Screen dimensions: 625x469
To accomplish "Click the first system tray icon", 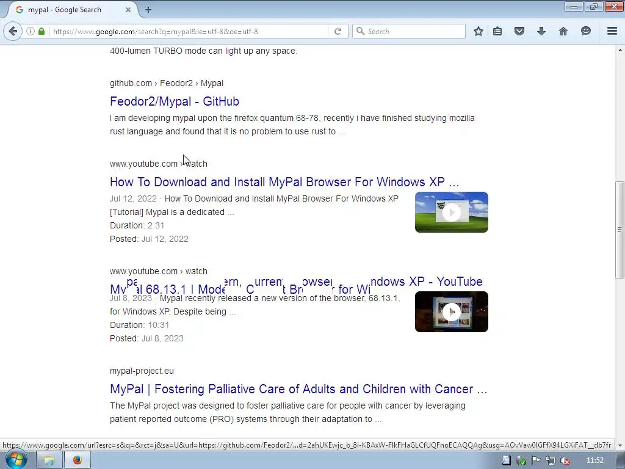I will click(506, 460).
